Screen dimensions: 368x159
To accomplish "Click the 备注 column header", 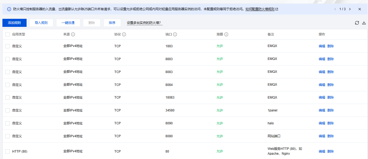I will click(271, 34).
